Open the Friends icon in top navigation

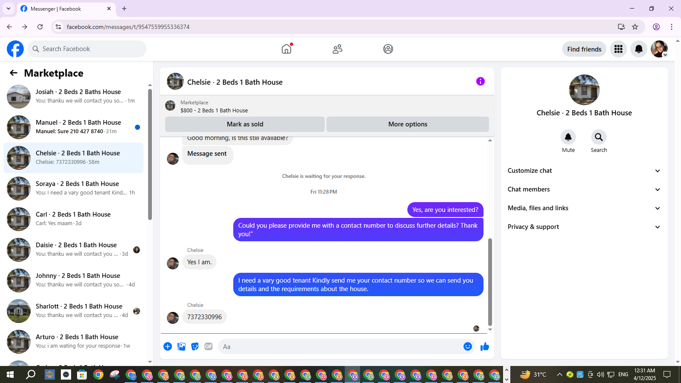(x=338, y=49)
